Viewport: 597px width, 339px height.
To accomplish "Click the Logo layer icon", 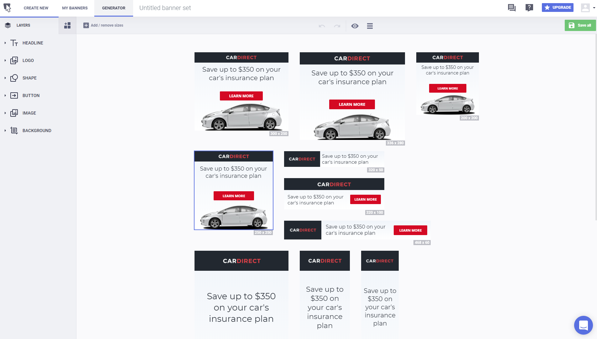I will pos(14,60).
